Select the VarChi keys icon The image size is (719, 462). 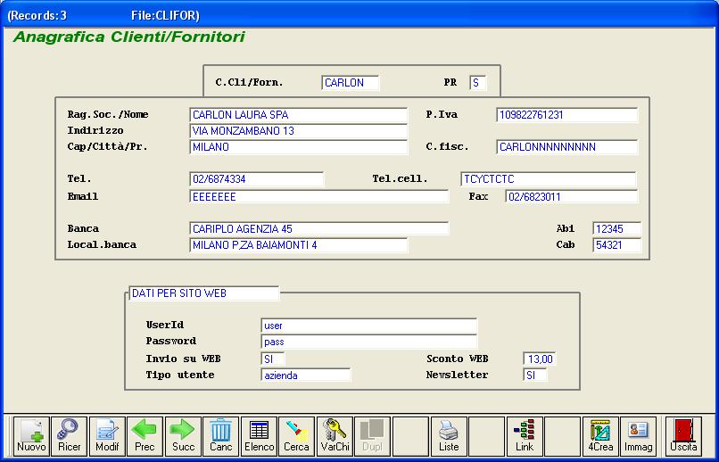[x=335, y=436]
